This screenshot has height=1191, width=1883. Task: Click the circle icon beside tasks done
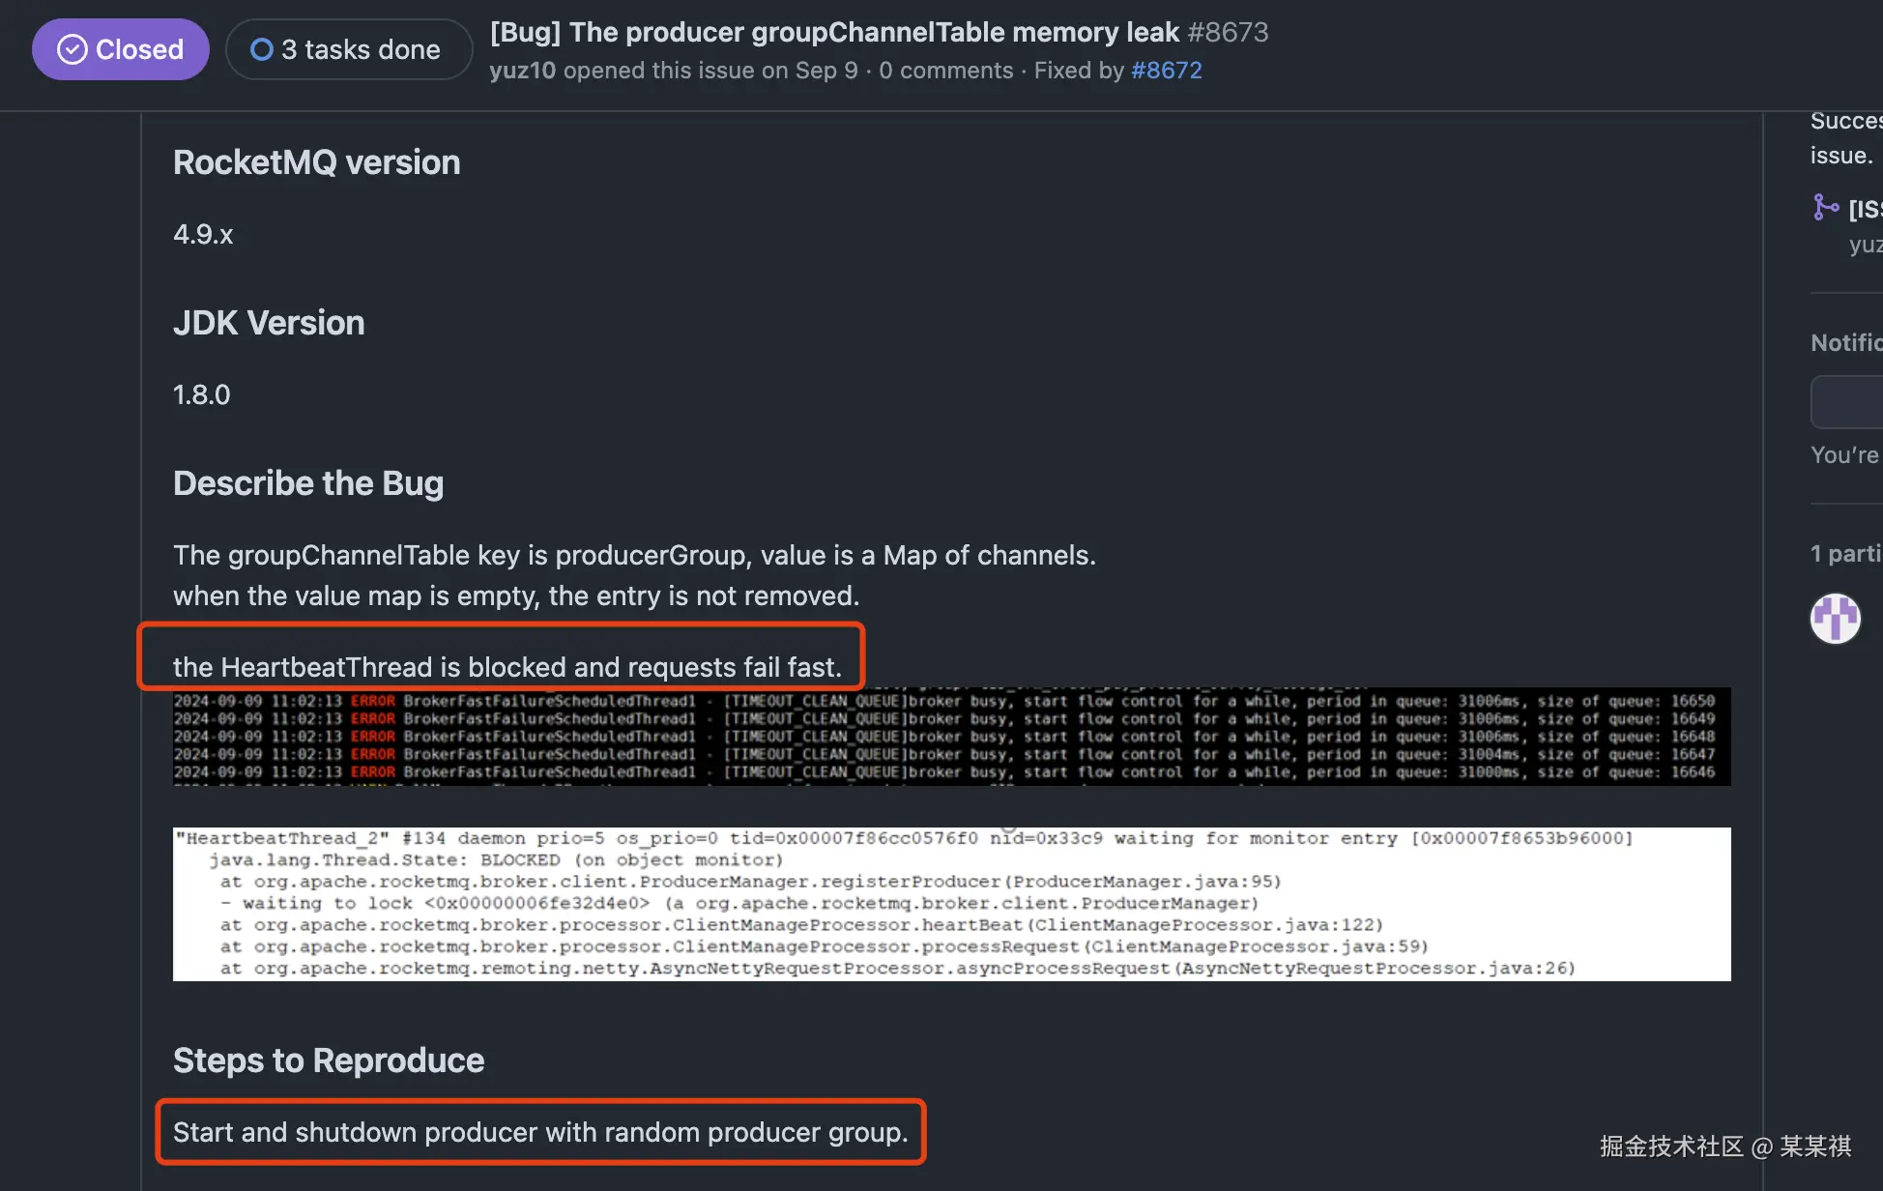coord(261,49)
